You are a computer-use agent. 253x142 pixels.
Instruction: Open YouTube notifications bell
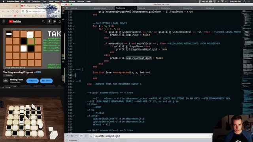[x=60, y=21]
